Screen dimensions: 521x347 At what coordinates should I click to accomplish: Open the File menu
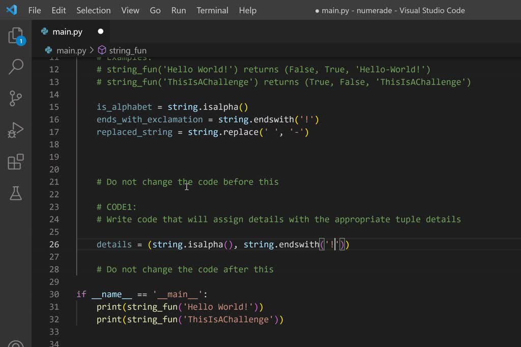(34, 10)
